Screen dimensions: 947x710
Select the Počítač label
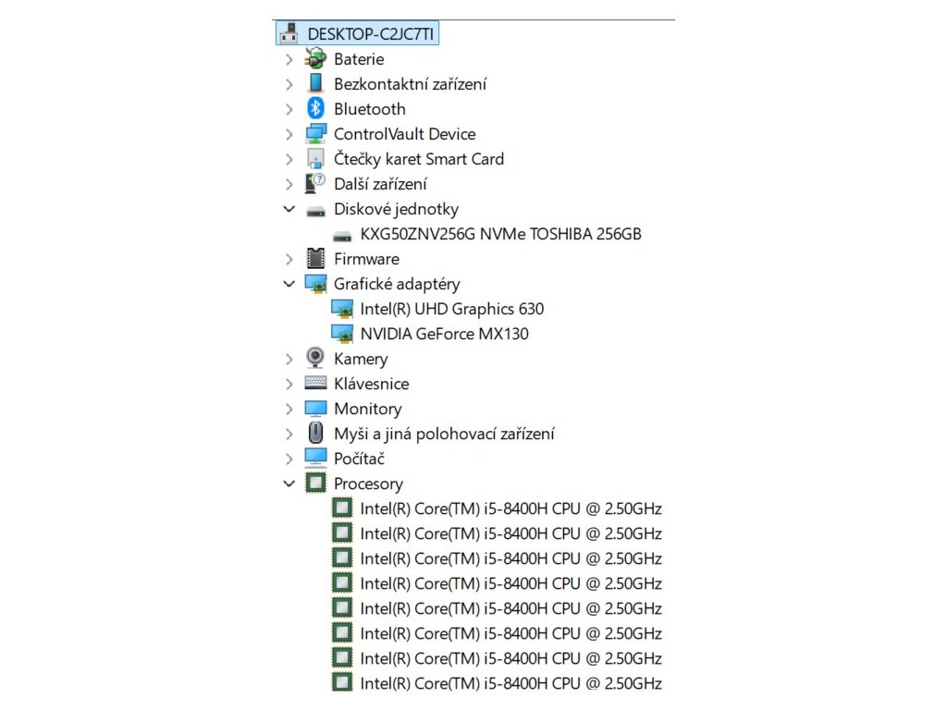(360, 459)
